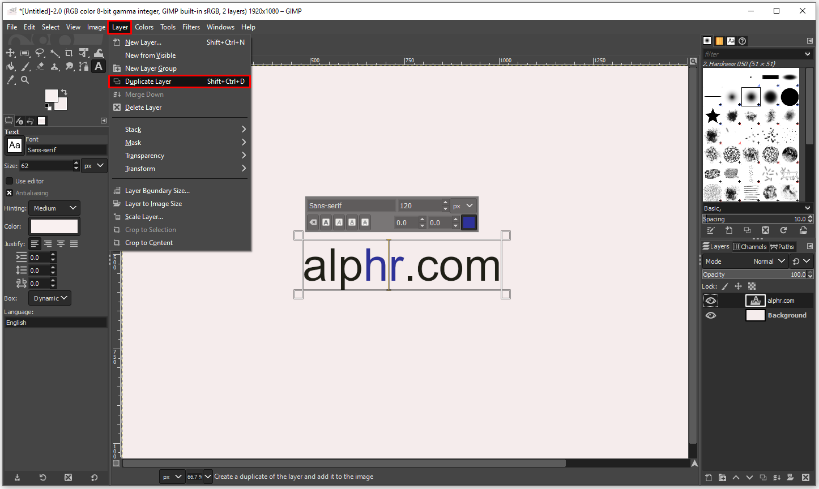Select the Crop tool in the toolbox
Screen dimensions: 819x489
pos(69,53)
